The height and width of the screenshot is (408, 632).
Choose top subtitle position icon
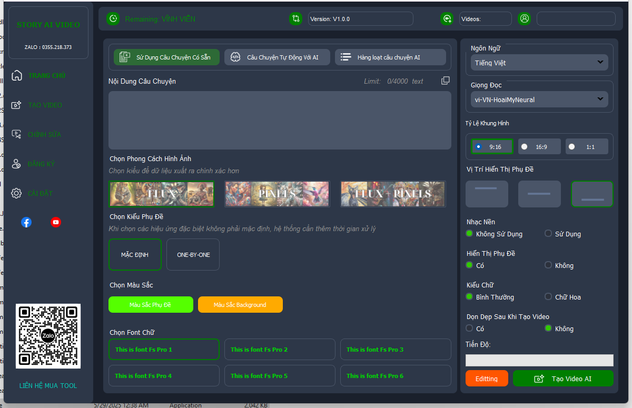click(x=487, y=194)
